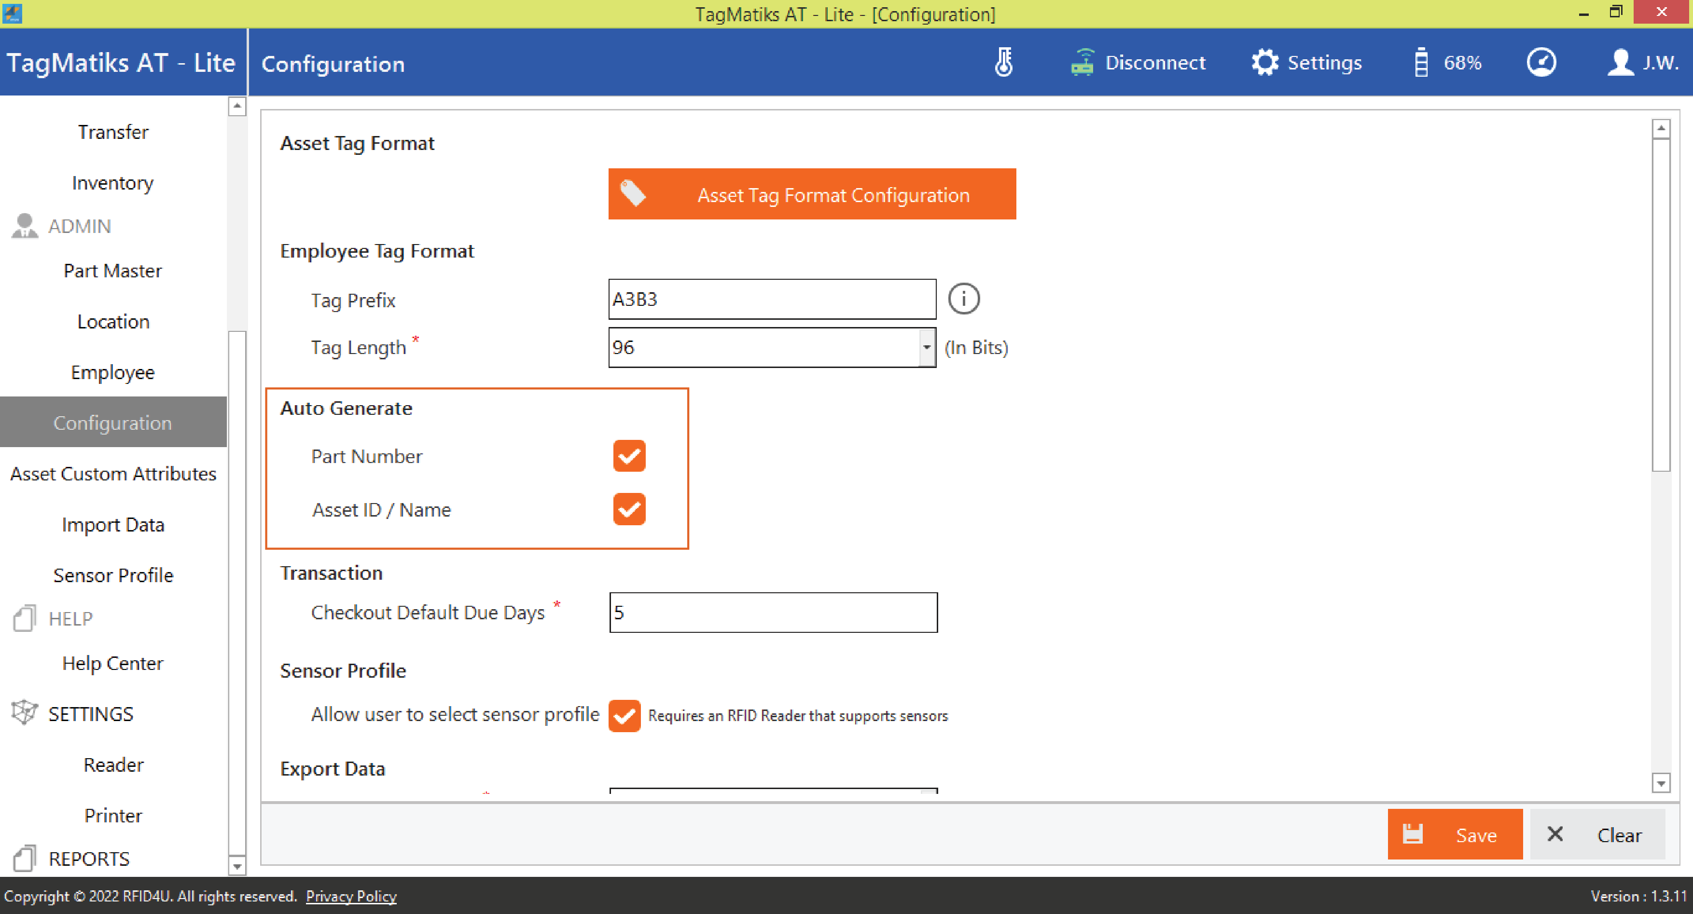Open Settings gear icon in header
The width and height of the screenshot is (1693, 914).
tap(1264, 63)
